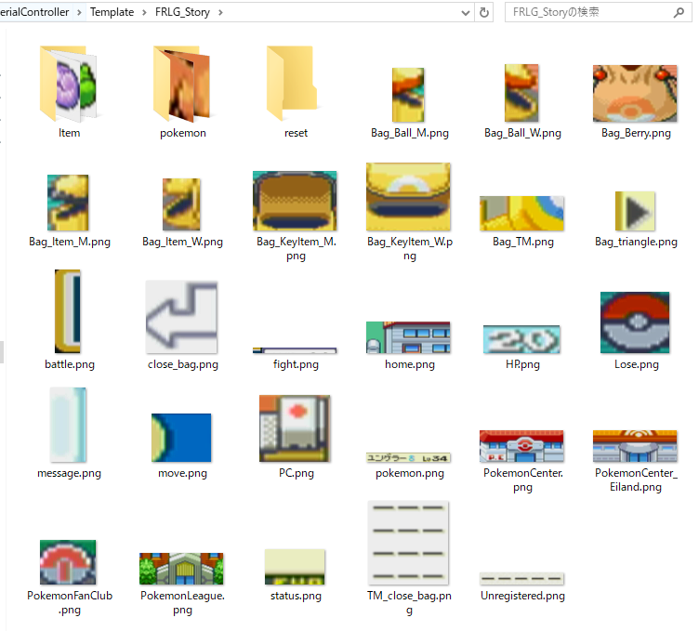
Task: Select the Lose.png pokeball image
Action: tap(635, 322)
